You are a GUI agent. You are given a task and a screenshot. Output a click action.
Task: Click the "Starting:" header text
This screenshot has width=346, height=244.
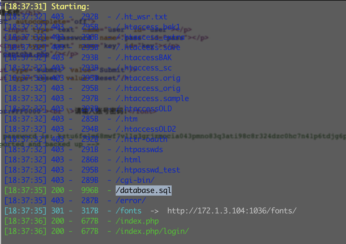(70, 7)
